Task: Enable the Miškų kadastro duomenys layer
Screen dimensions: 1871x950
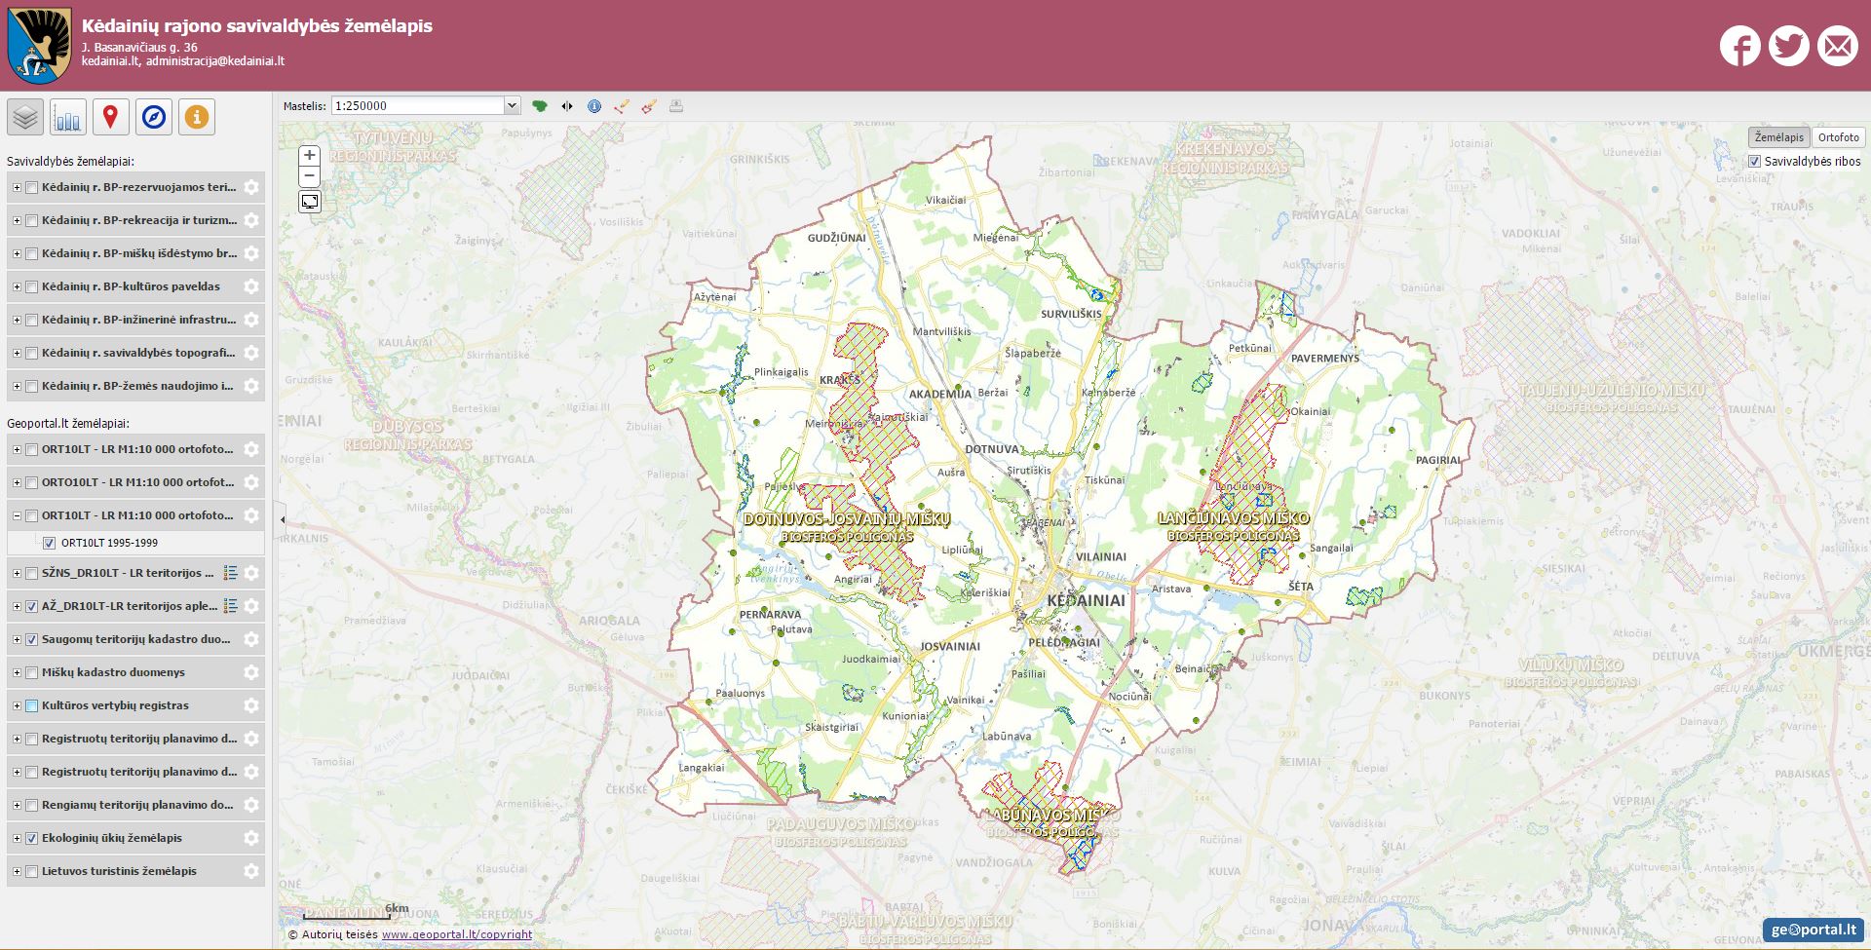Action: click(32, 673)
